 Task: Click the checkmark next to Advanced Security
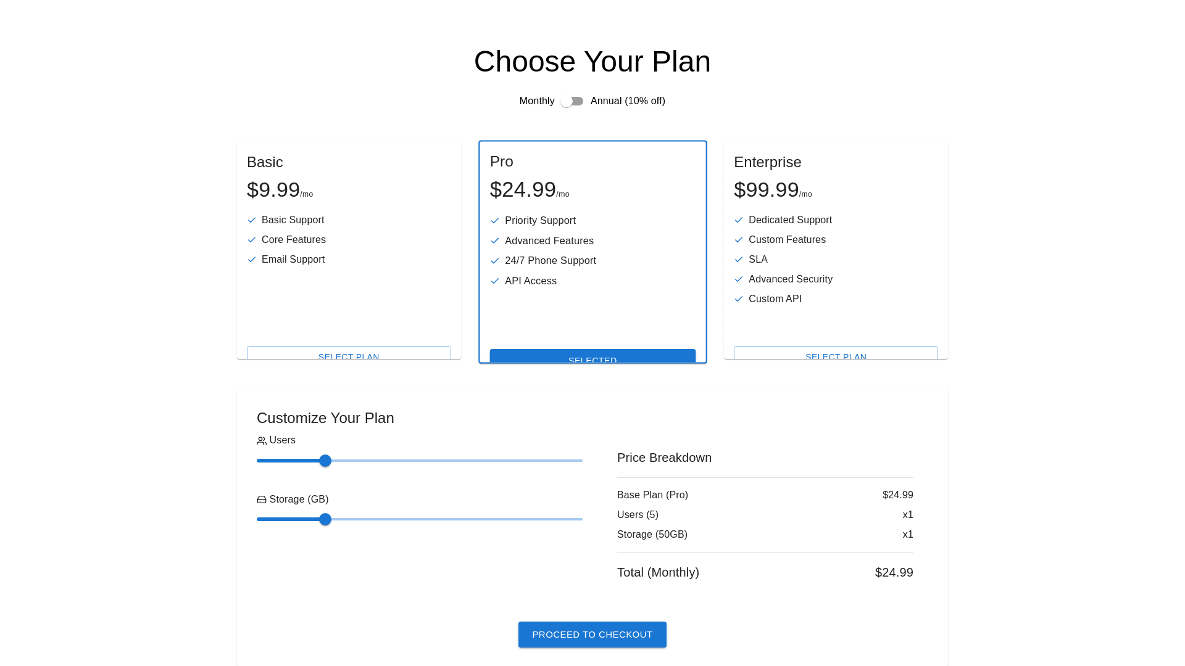click(x=739, y=279)
